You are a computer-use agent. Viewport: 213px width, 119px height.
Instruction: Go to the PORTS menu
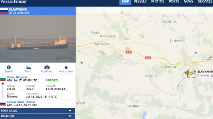coord(174,2)
